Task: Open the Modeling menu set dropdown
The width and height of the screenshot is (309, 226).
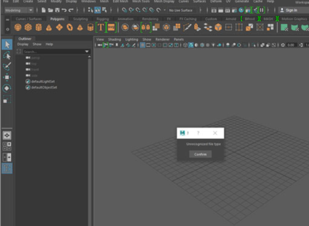Action: tap(20, 10)
